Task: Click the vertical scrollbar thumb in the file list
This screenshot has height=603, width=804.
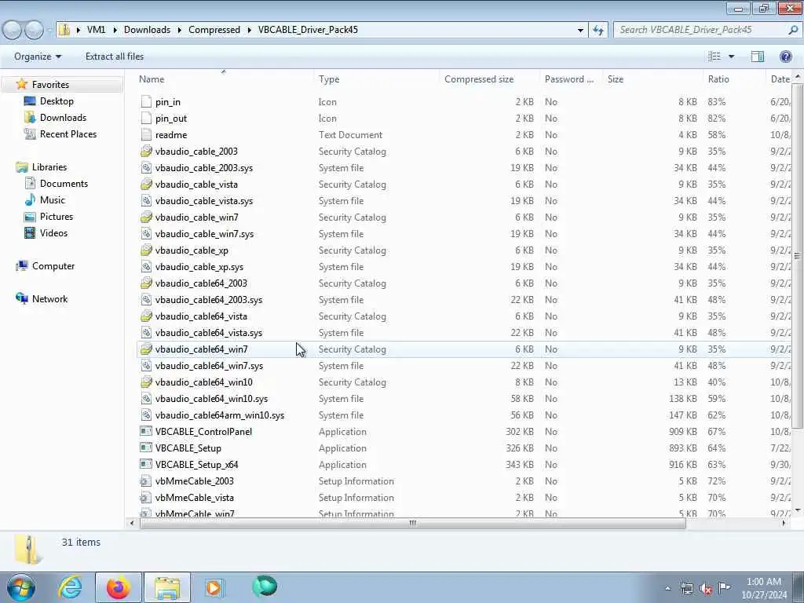Action: [x=798, y=255]
